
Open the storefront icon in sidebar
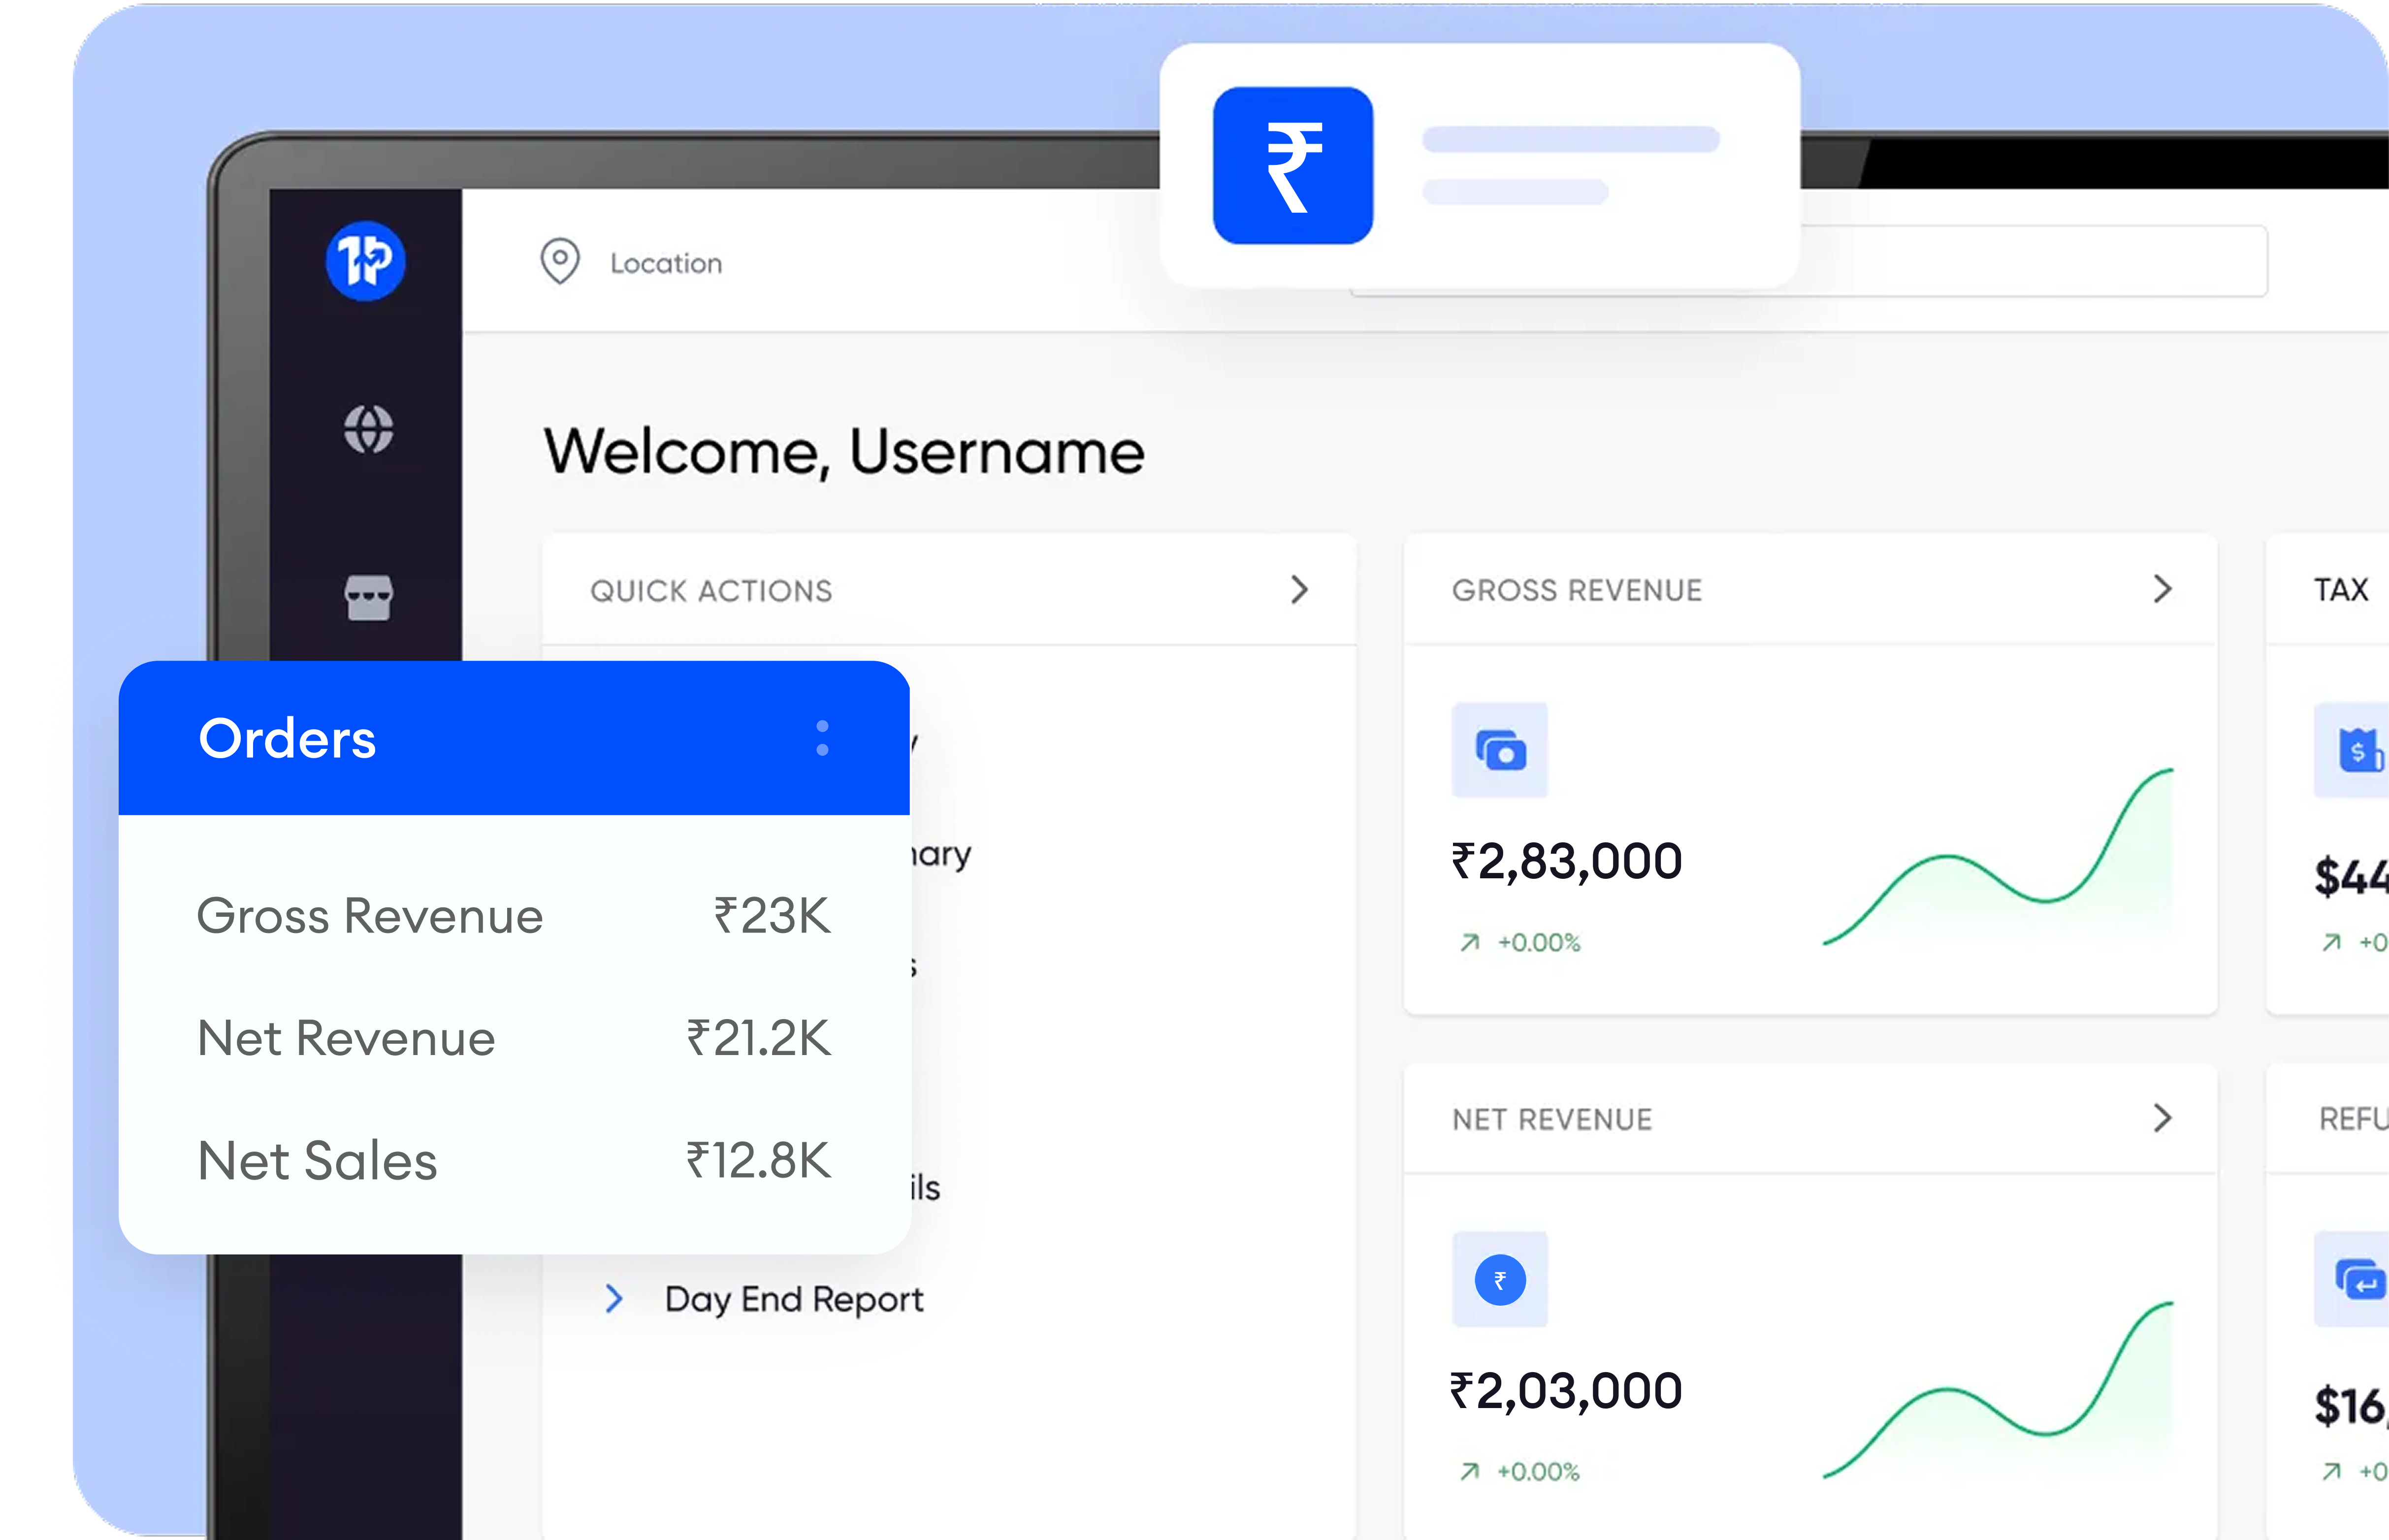tap(368, 597)
